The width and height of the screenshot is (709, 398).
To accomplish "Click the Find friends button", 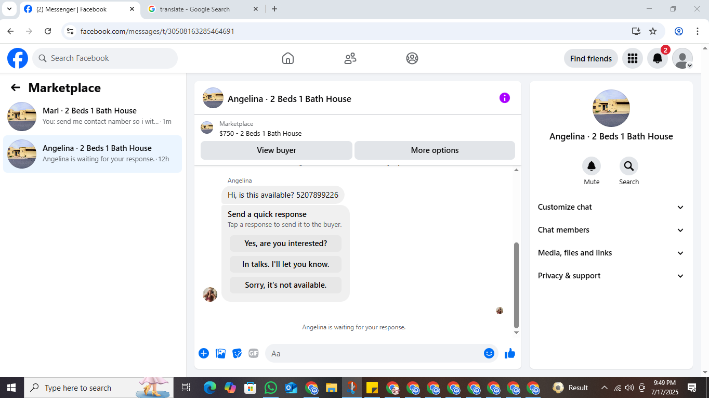I will [591, 58].
